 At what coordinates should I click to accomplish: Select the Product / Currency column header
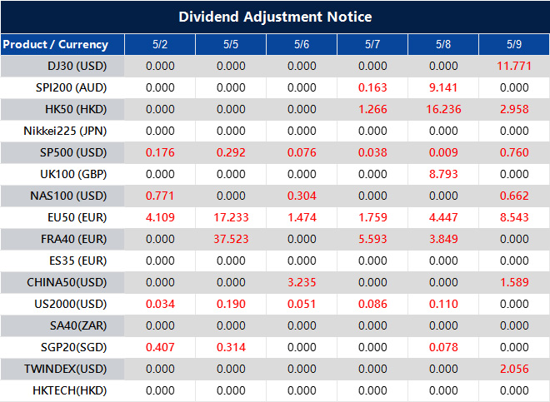pos(55,44)
